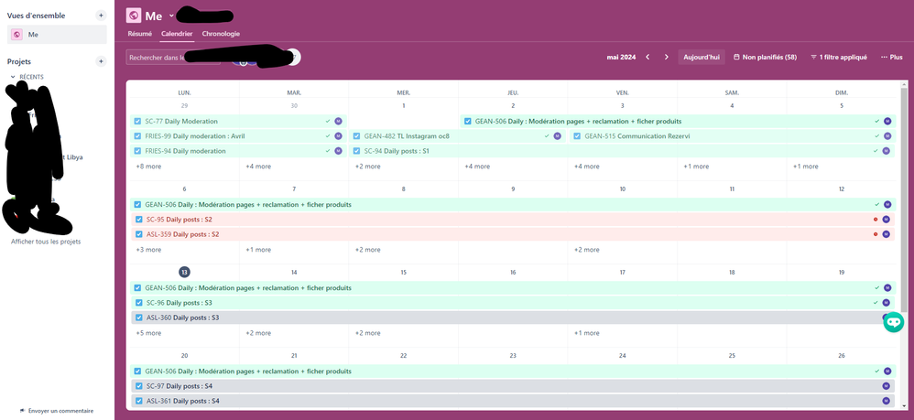Toggle checkbox of FRIES-99 Daily moderation Avril
This screenshot has width=914, height=420.
click(x=137, y=135)
